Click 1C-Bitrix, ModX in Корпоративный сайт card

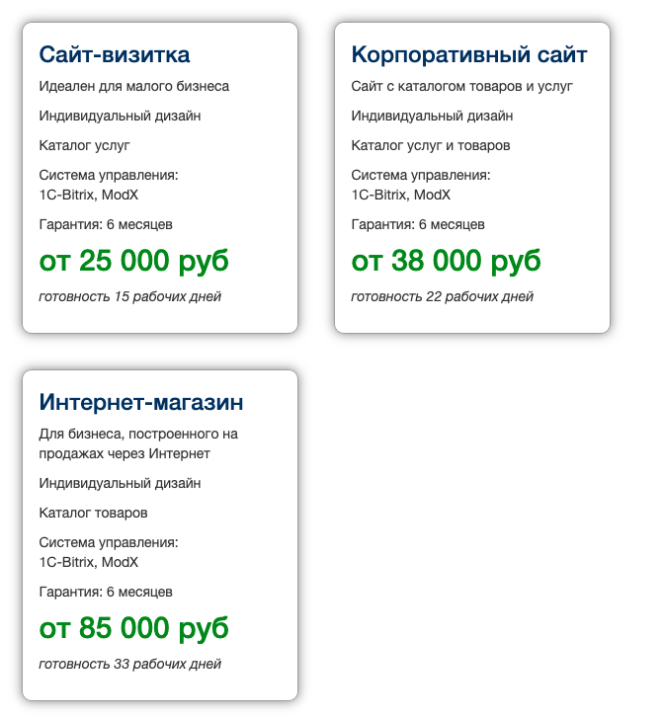coord(401,195)
